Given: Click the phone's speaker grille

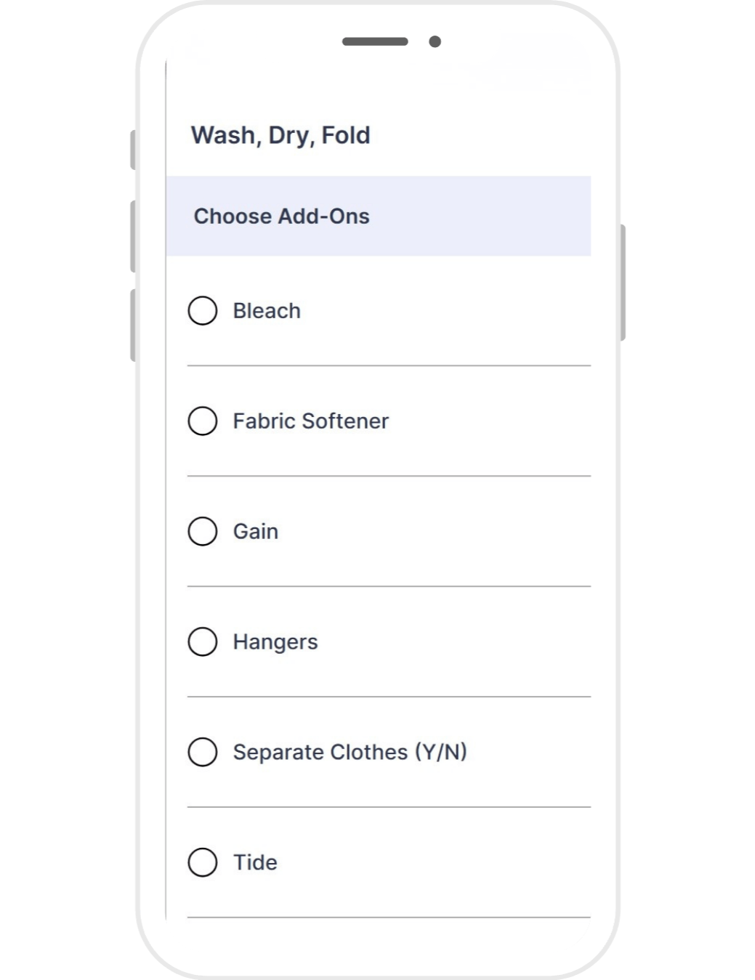Looking at the screenshot, I should 375,42.
